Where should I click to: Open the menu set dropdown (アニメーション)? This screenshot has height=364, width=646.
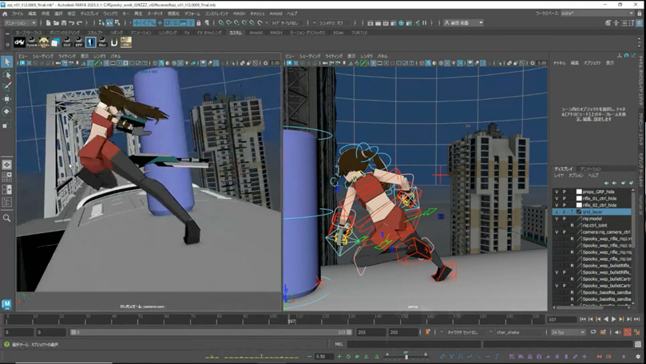coord(18,23)
